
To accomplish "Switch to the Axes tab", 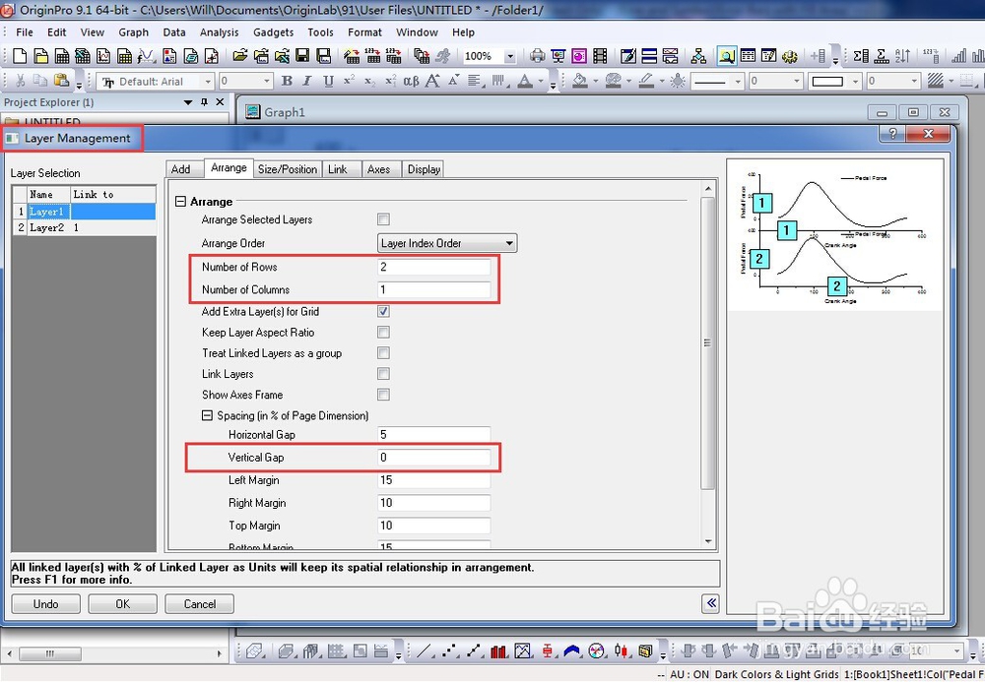I will (x=379, y=168).
